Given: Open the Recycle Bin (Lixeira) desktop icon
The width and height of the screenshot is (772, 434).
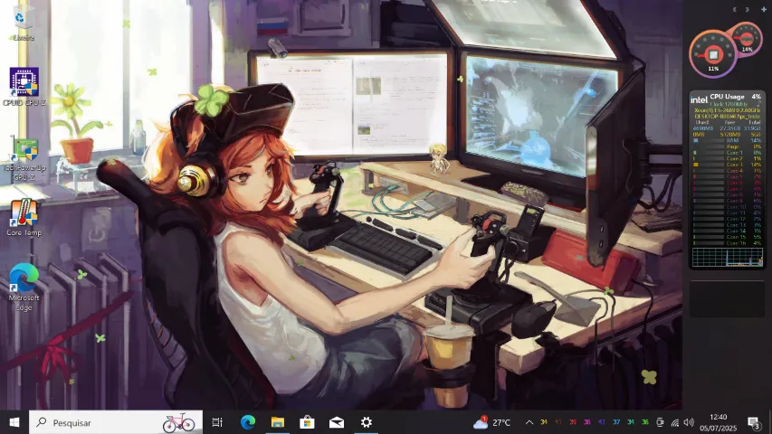Looking at the screenshot, I should 24,23.
